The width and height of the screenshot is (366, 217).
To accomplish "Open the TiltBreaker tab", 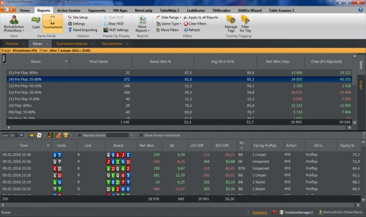I will pos(221,10).
